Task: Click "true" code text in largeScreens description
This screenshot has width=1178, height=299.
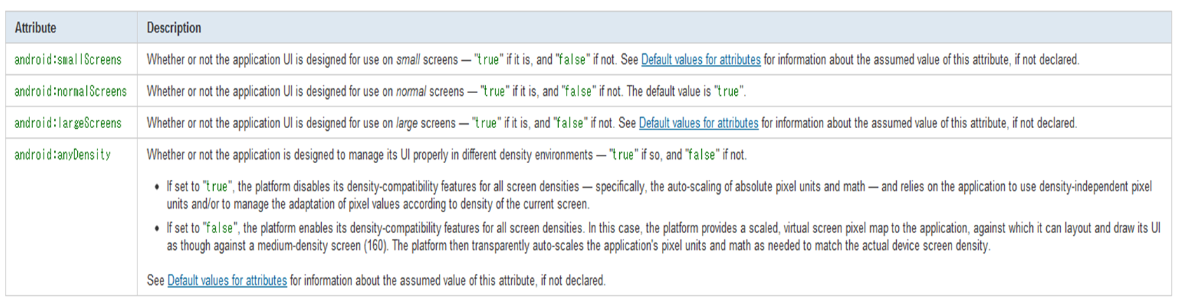Action: point(487,123)
